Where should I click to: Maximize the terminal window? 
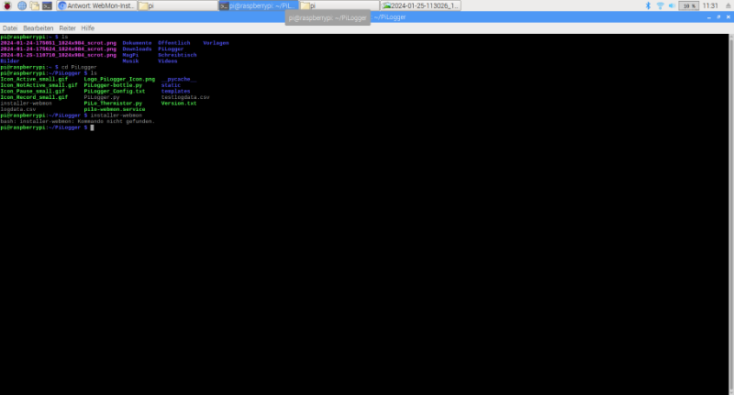tap(719, 17)
